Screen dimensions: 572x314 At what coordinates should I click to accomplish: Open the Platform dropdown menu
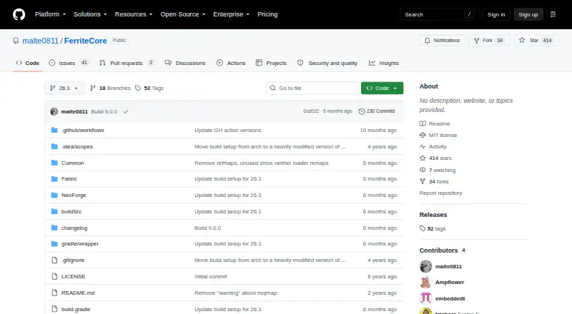(50, 14)
